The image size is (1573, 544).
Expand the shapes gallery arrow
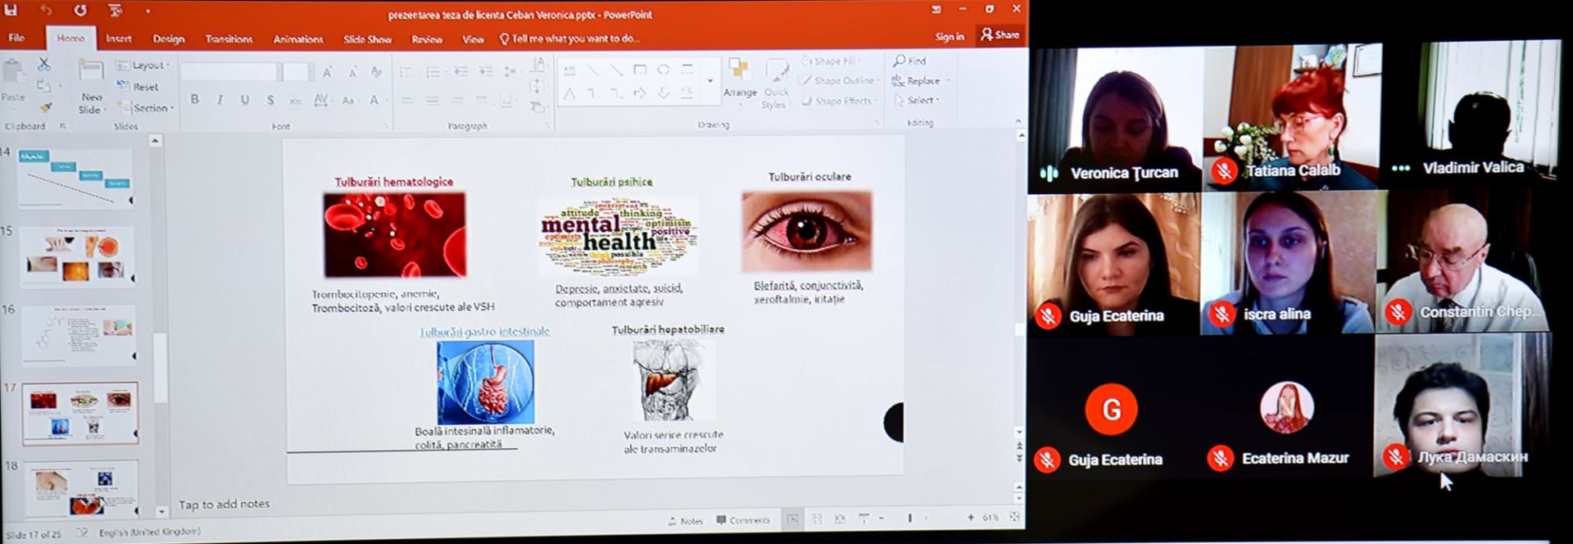point(709,81)
